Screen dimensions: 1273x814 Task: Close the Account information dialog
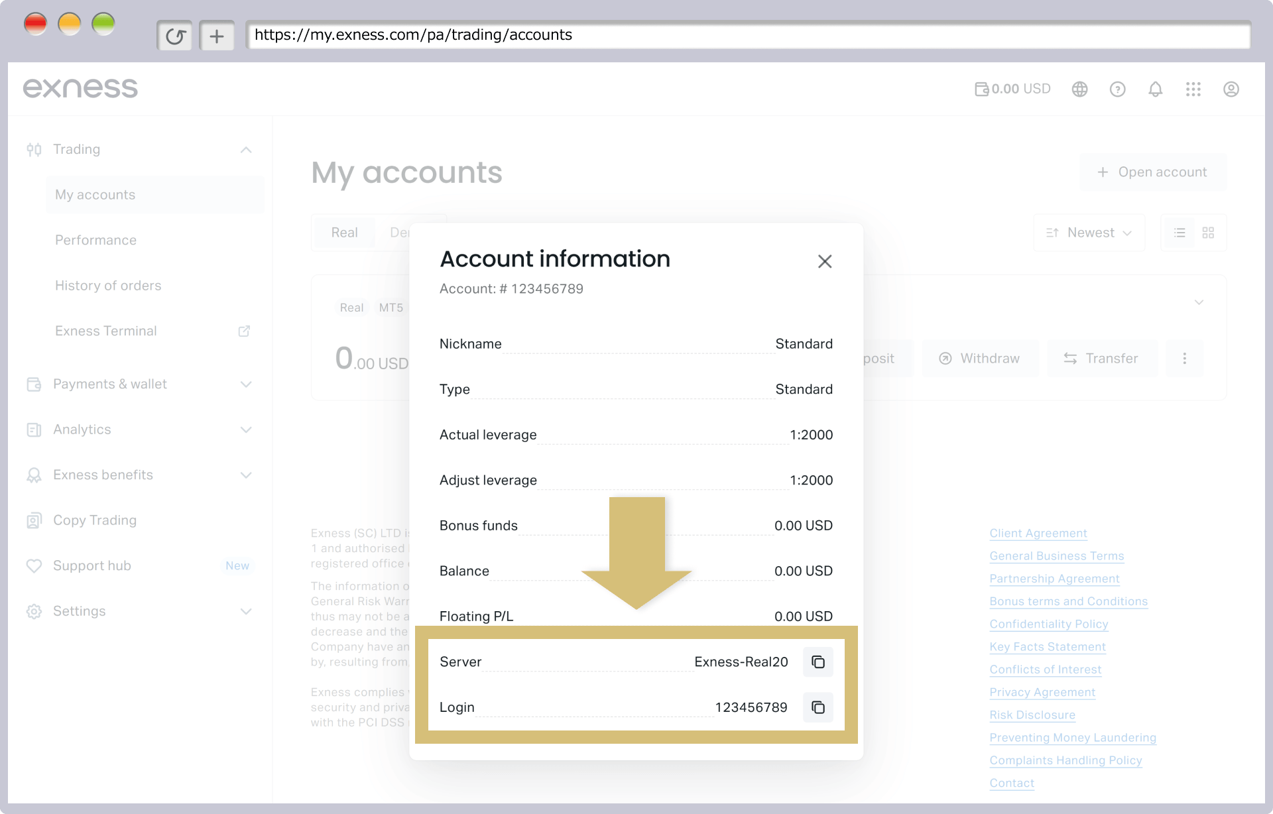(825, 261)
